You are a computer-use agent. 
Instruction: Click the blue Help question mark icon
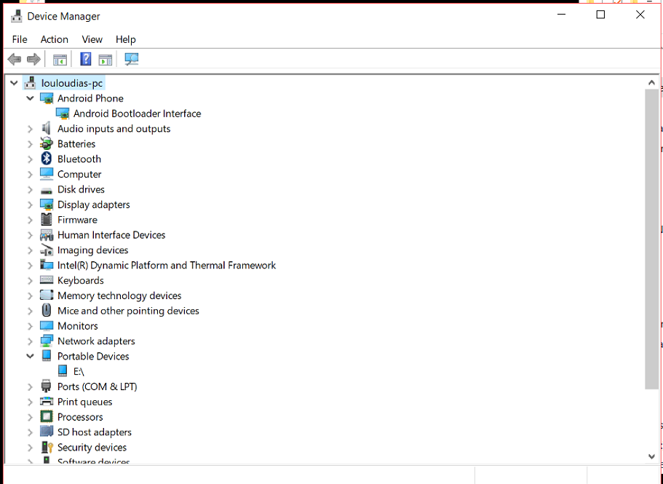(86, 60)
